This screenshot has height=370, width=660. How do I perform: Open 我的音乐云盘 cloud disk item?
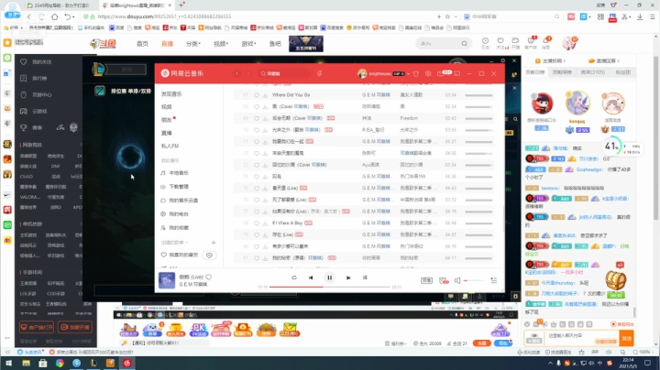[x=183, y=201]
